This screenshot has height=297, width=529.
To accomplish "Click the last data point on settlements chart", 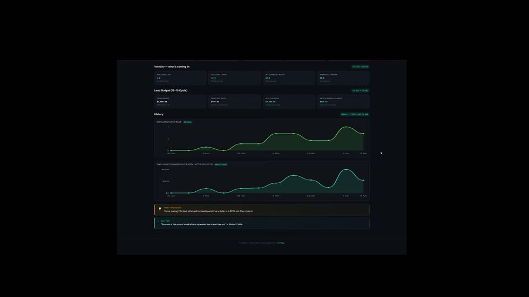I will 363,134.
